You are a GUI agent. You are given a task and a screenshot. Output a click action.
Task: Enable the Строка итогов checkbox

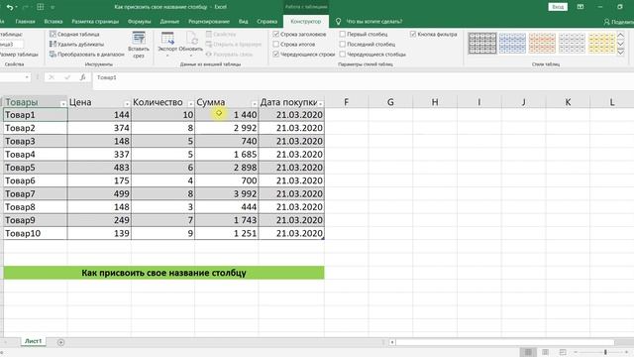(276, 44)
